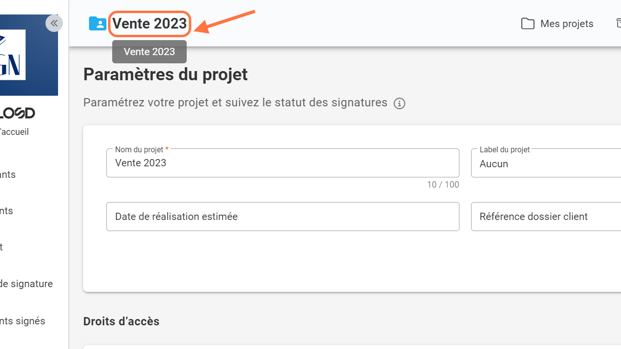Click the LOSD brand logo text
The width and height of the screenshot is (621, 349).
(x=17, y=114)
